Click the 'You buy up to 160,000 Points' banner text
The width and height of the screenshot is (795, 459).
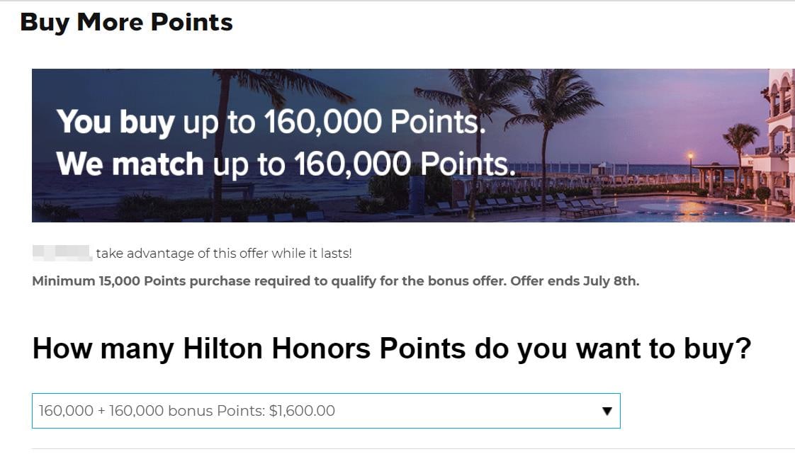(x=271, y=123)
